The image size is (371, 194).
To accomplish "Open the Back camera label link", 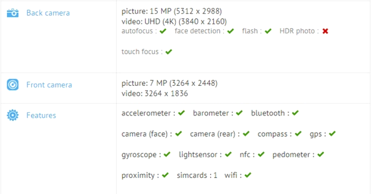I will click(48, 13).
